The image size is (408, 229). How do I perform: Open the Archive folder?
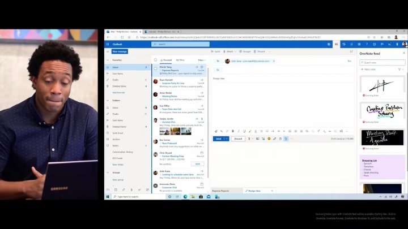click(127, 140)
